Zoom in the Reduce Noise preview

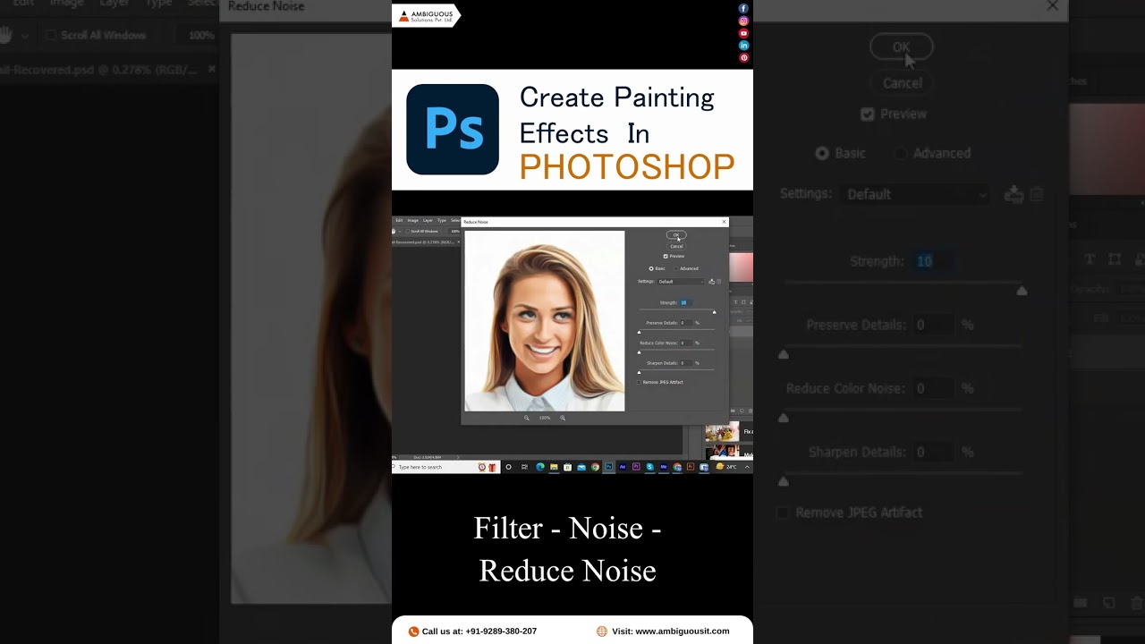click(563, 418)
